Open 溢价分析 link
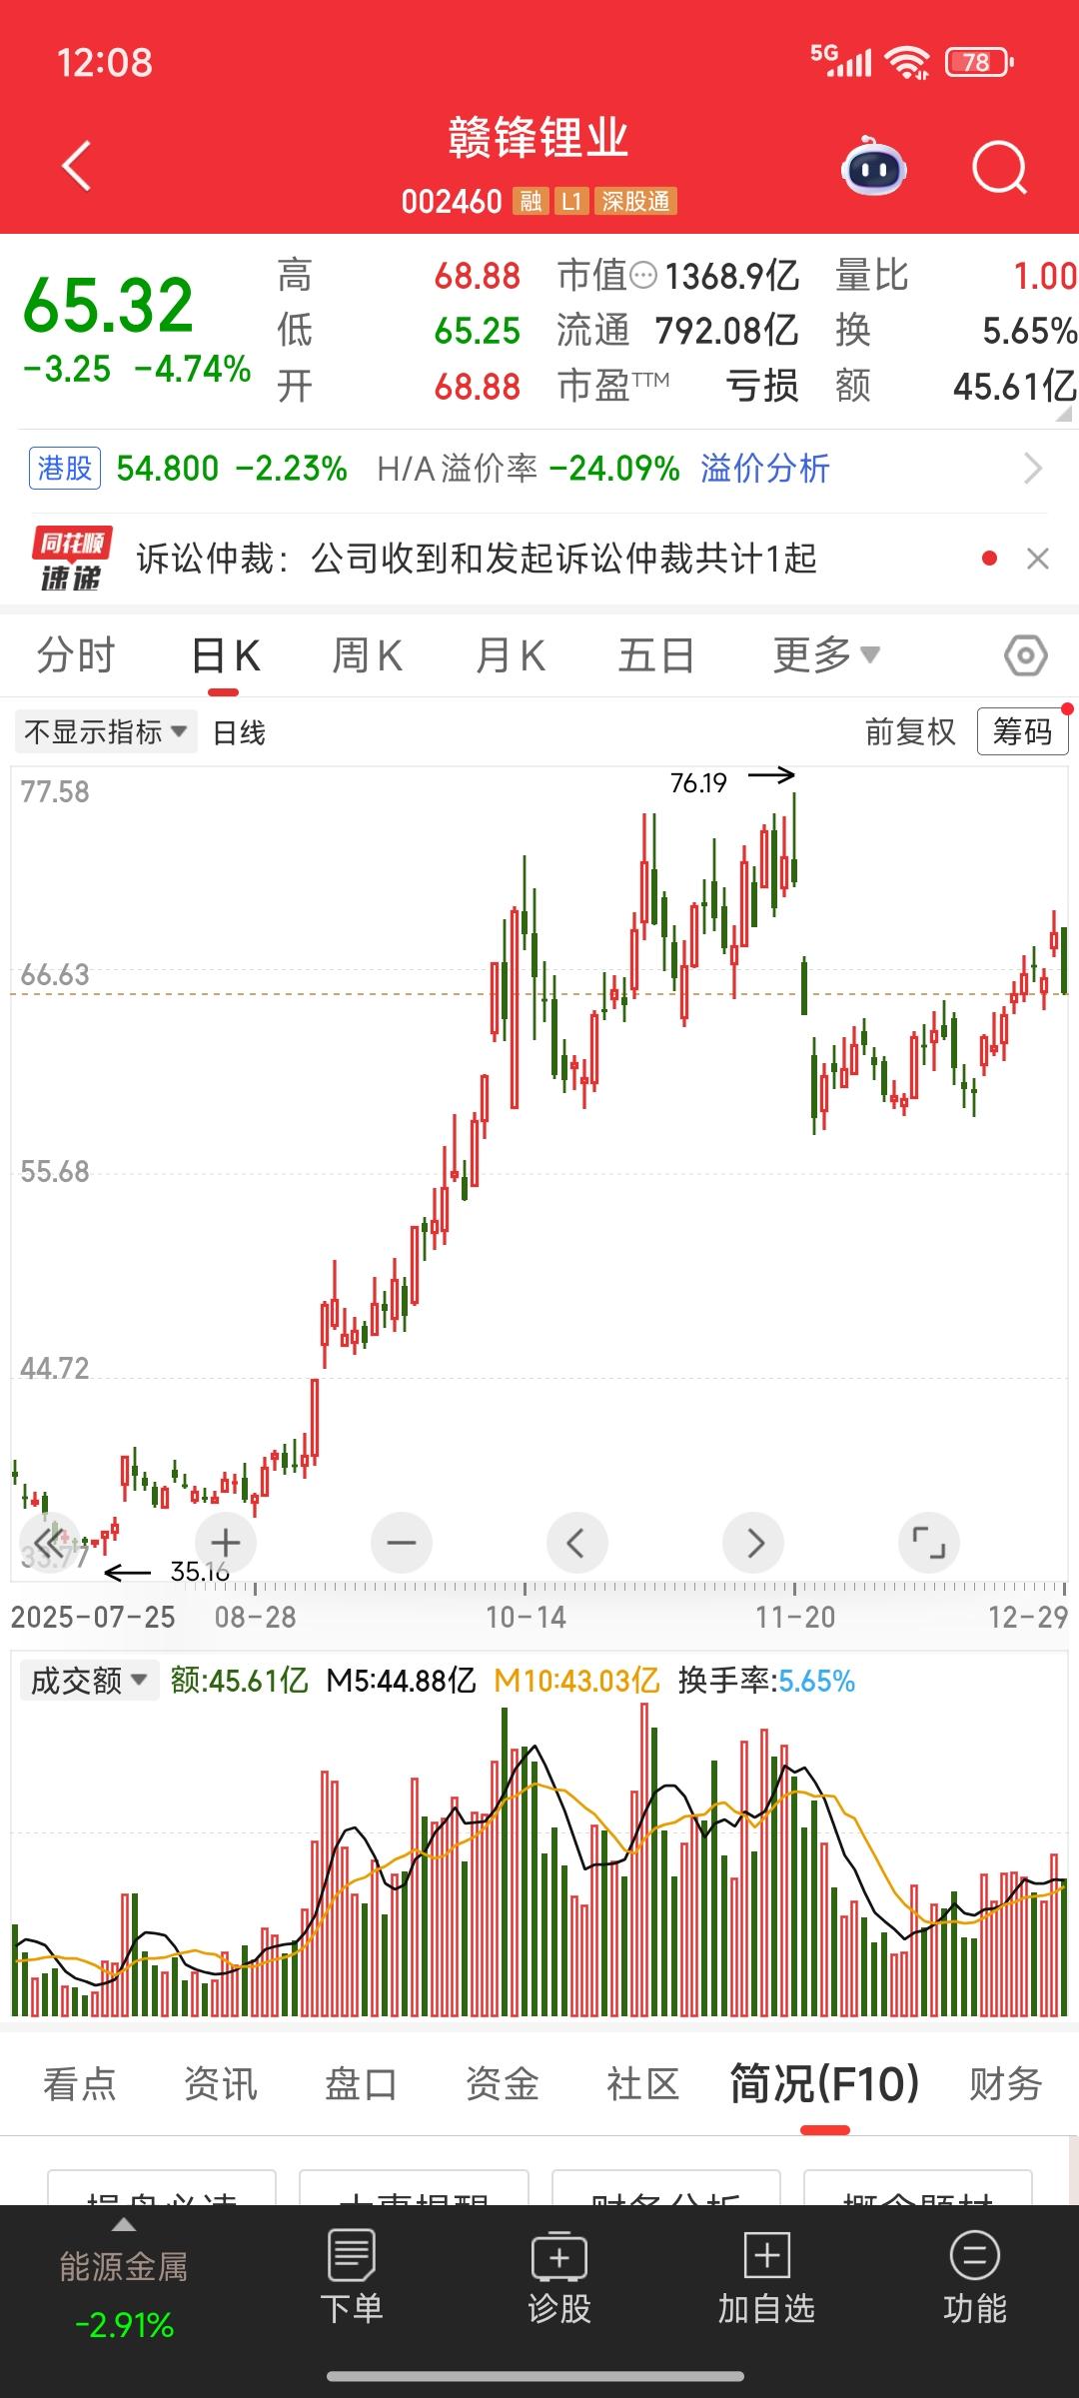The height and width of the screenshot is (2398, 1079). (765, 468)
